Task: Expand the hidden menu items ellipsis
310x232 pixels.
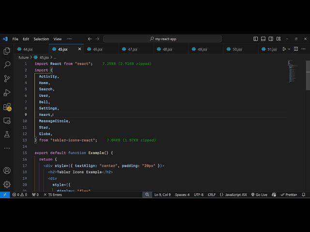Action: pyautogui.click(x=69, y=39)
